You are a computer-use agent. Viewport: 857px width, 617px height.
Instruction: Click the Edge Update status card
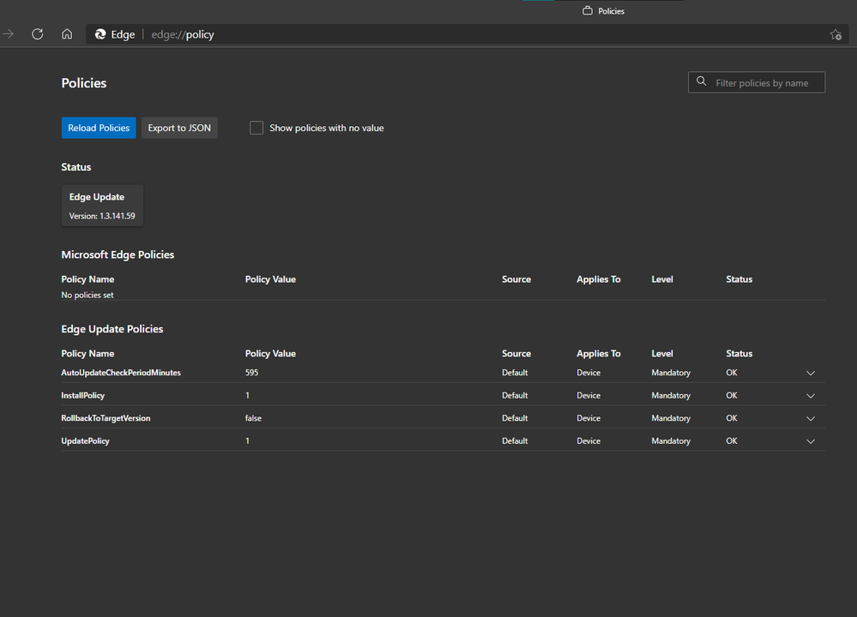(102, 206)
